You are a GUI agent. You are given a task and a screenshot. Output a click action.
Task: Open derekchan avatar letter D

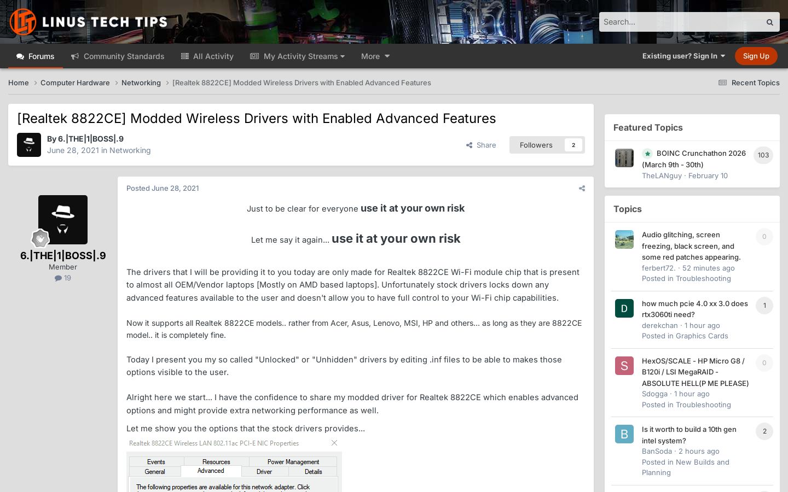(x=624, y=308)
